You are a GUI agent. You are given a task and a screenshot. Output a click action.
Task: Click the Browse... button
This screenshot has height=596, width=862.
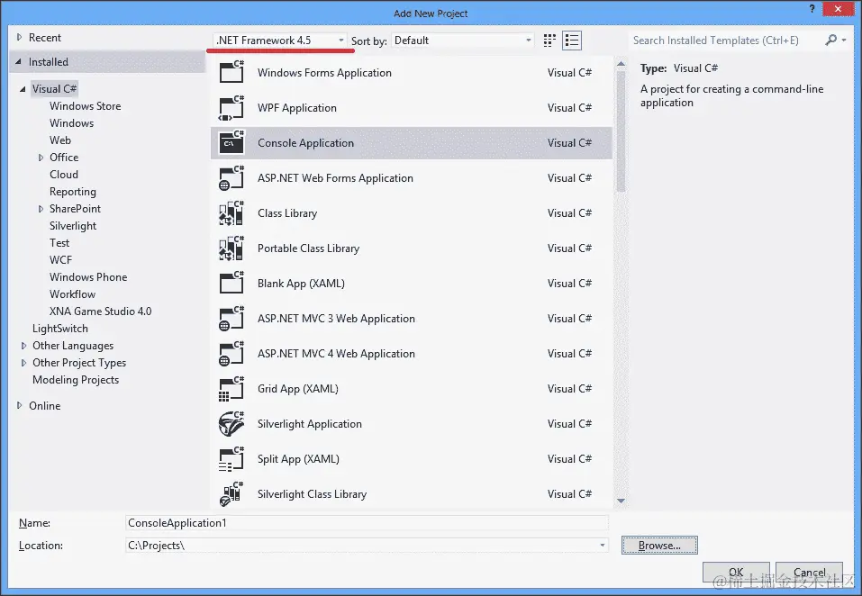click(659, 546)
